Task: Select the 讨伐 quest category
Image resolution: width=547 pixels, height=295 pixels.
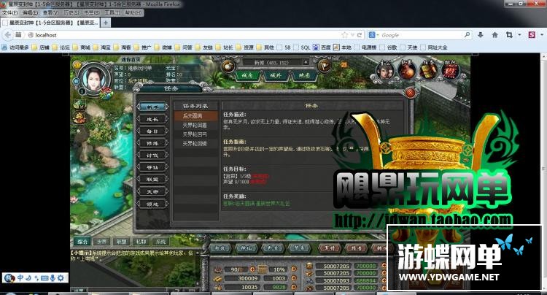Action: (152, 156)
